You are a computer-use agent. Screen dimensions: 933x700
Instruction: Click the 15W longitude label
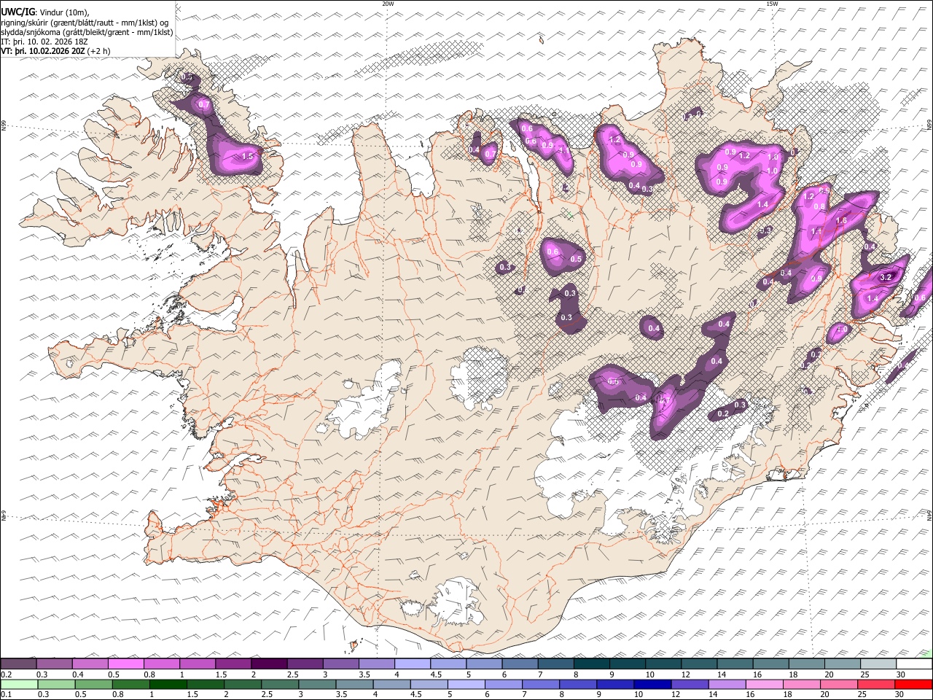(x=772, y=4)
